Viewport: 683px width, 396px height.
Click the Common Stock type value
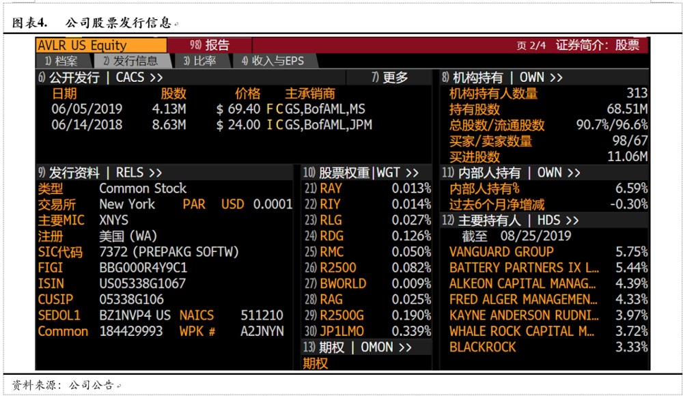click(x=143, y=188)
